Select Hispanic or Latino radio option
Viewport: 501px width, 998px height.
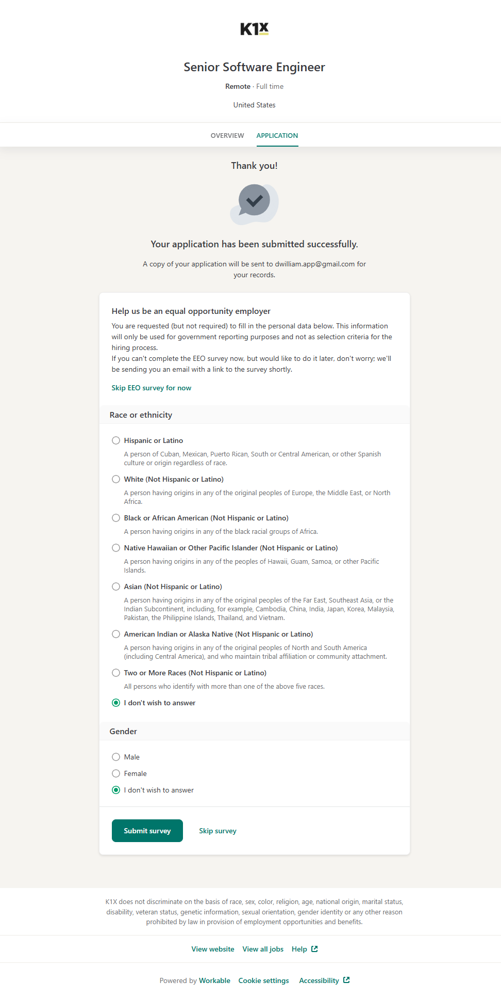click(x=116, y=440)
